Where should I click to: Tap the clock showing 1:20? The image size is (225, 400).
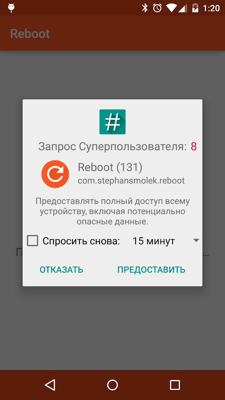point(211,8)
